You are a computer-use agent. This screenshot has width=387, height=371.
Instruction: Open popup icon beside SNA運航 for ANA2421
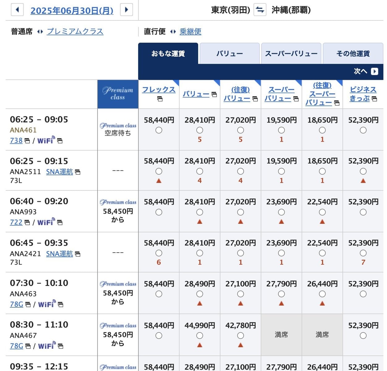78,254
